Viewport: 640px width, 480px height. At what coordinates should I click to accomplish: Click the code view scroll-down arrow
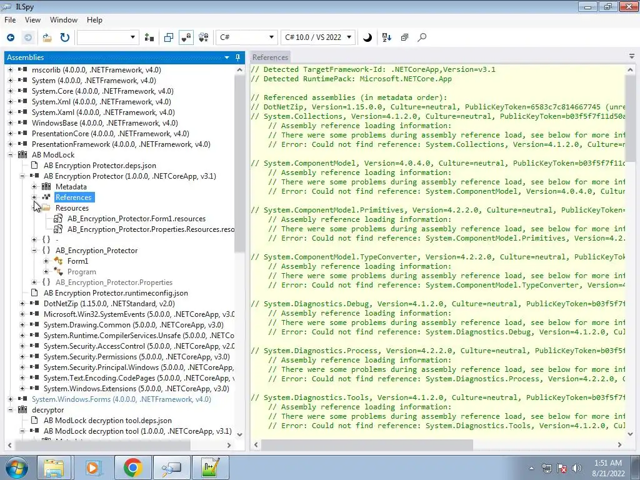click(x=630, y=434)
